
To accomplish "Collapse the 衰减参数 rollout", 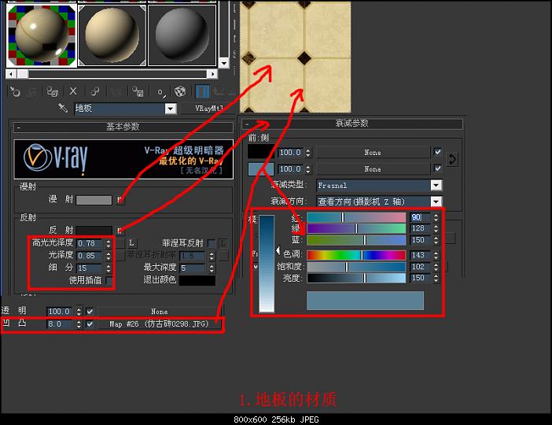I will [x=352, y=124].
